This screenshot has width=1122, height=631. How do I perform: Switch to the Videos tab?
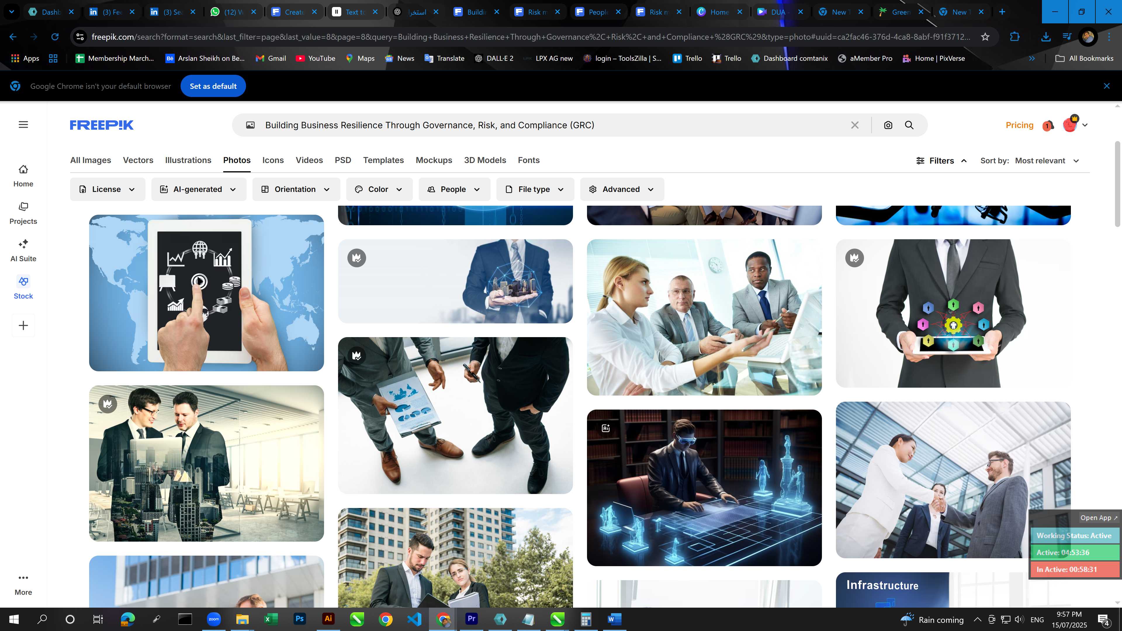[x=309, y=160]
